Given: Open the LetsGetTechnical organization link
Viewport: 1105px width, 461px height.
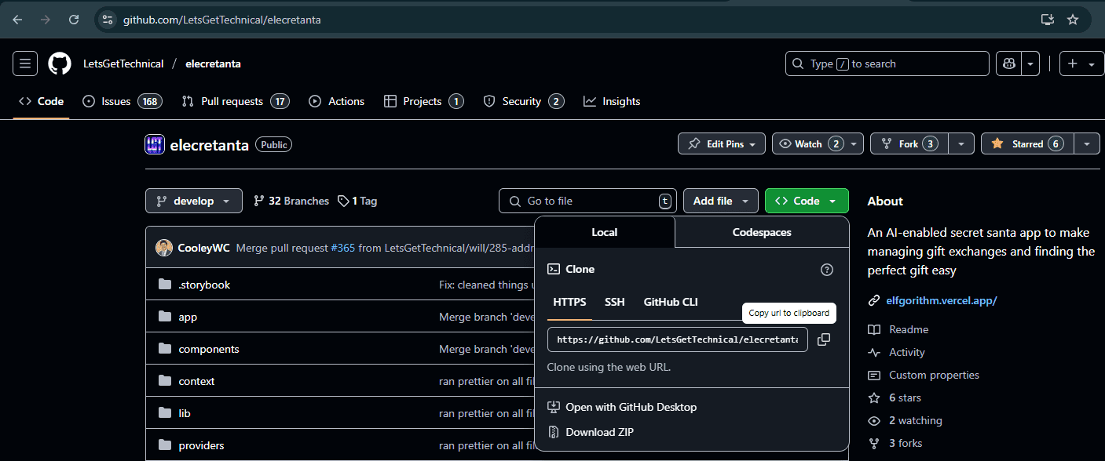Looking at the screenshot, I should tap(123, 64).
